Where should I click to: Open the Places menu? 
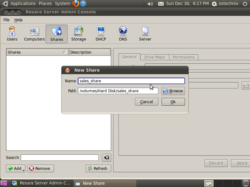(45, 3)
